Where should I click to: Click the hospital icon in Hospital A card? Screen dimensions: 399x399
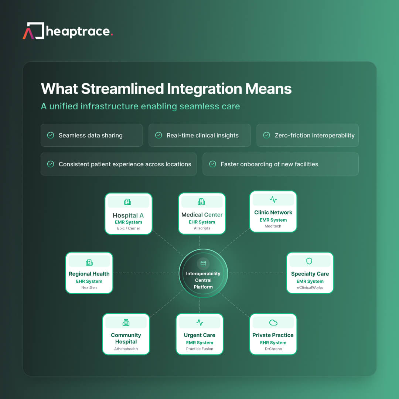pyautogui.click(x=127, y=202)
